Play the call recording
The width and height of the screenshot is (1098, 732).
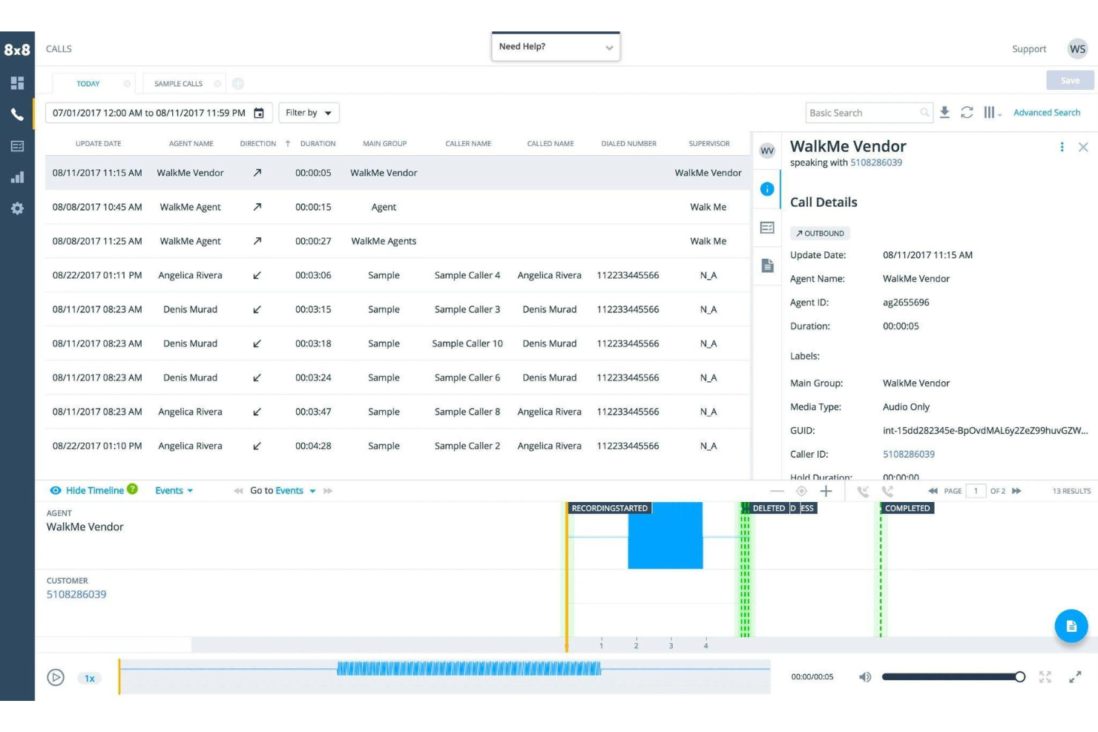pyautogui.click(x=56, y=677)
